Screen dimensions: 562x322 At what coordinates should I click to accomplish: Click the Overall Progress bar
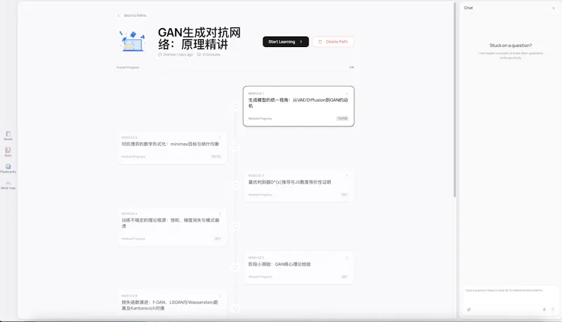[x=235, y=72]
